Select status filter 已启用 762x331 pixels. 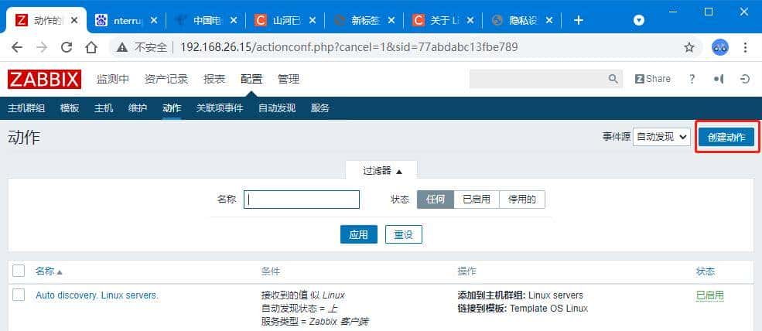pyautogui.click(x=477, y=200)
